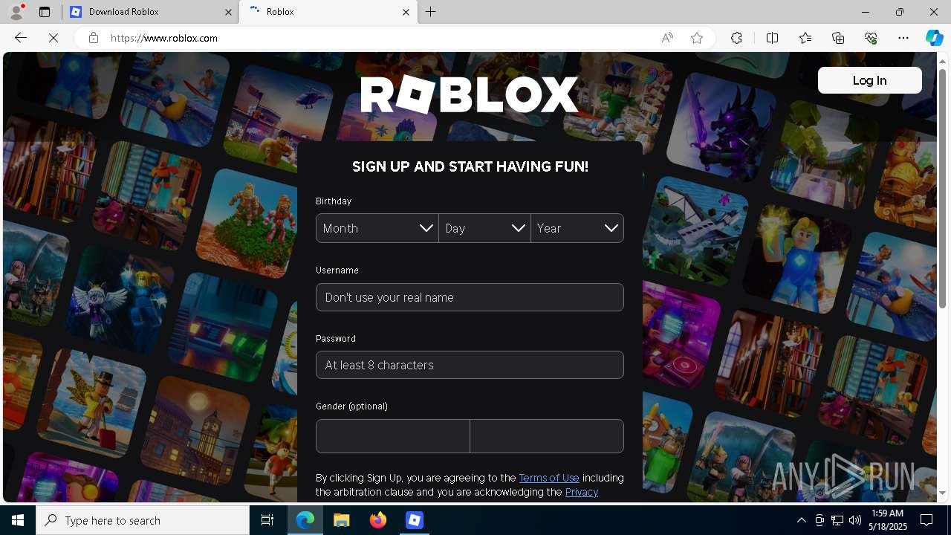Open the Favorites list
The image size is (951, 535).
pos(805,38)
